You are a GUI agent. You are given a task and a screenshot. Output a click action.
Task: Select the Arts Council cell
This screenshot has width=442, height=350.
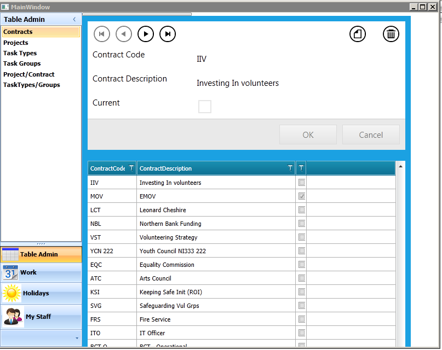click(x=216, y=278)
